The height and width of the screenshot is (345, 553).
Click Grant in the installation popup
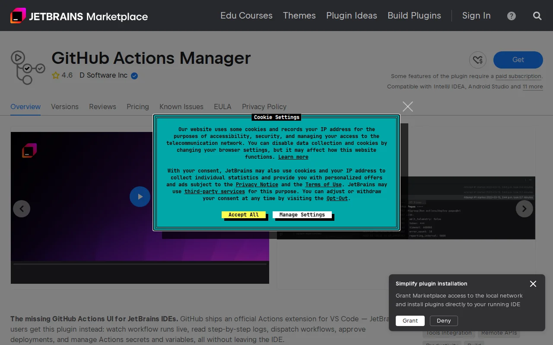[410, 321]
